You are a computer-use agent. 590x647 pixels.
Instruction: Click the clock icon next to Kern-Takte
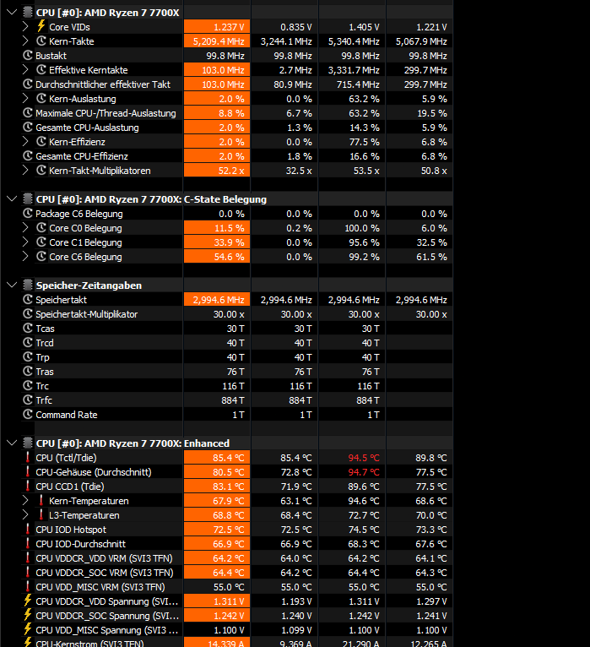click(41, 41)
